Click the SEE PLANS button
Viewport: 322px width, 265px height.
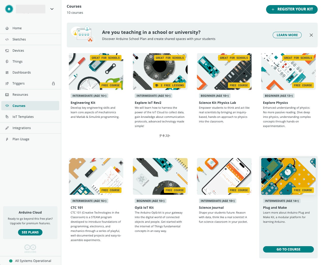coord(30,232)
